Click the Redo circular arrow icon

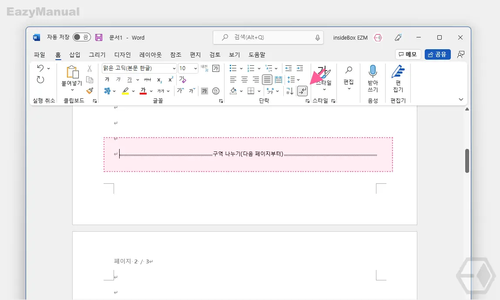tap(40, 80)
